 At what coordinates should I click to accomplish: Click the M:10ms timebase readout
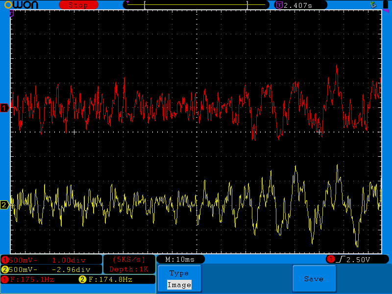(x=180, y=260)
